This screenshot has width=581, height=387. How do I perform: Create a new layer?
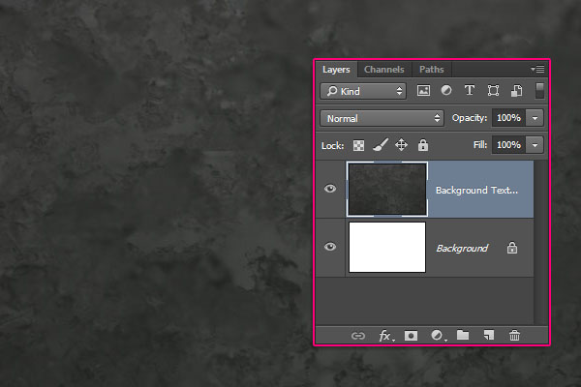489,335
